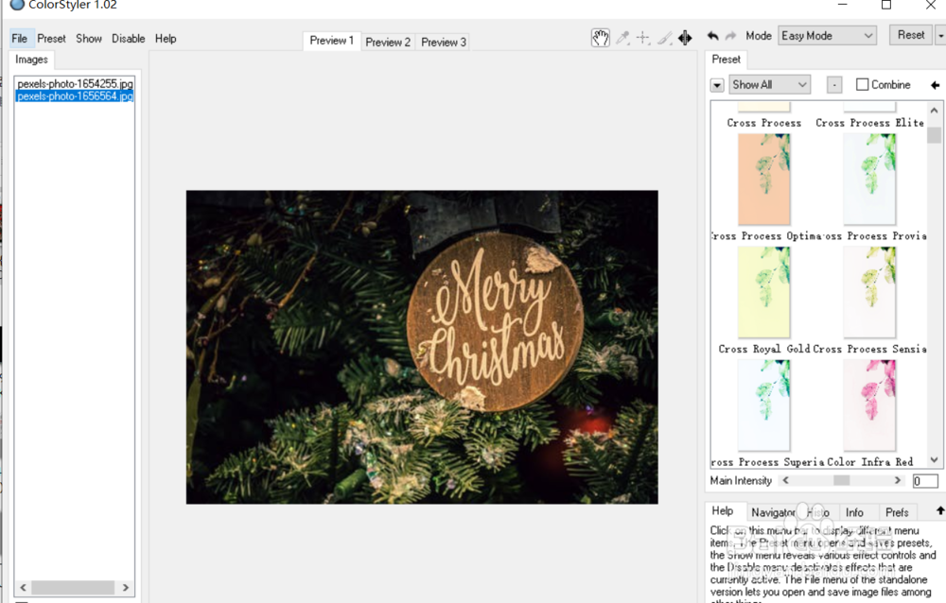Click the redo arrow

tap(730, 36)
